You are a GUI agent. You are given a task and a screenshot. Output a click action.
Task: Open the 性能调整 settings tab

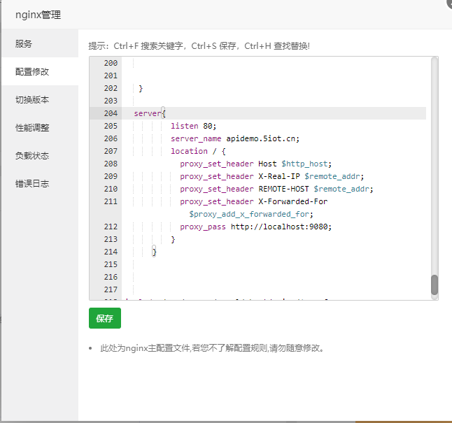pos(32,127)
